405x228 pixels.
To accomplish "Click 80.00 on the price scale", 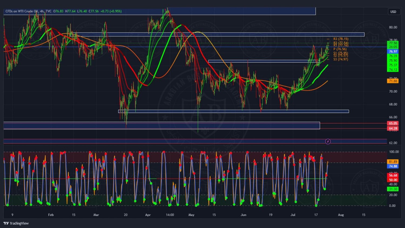I will tap(393, 27).
